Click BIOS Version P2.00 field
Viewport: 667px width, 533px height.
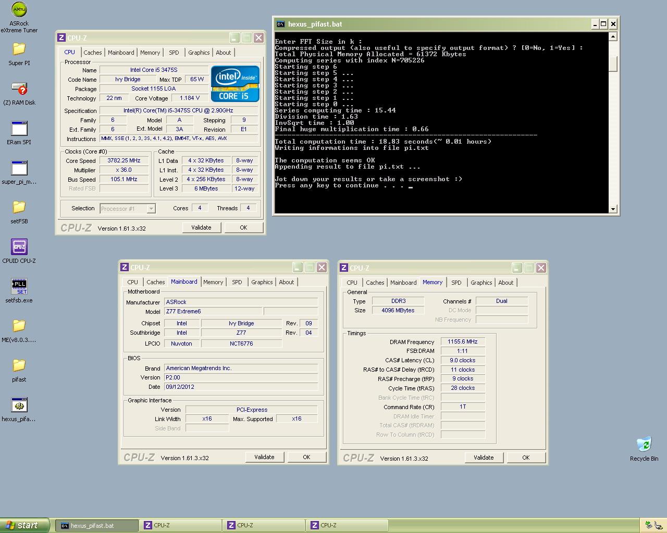tap(241, 377)
